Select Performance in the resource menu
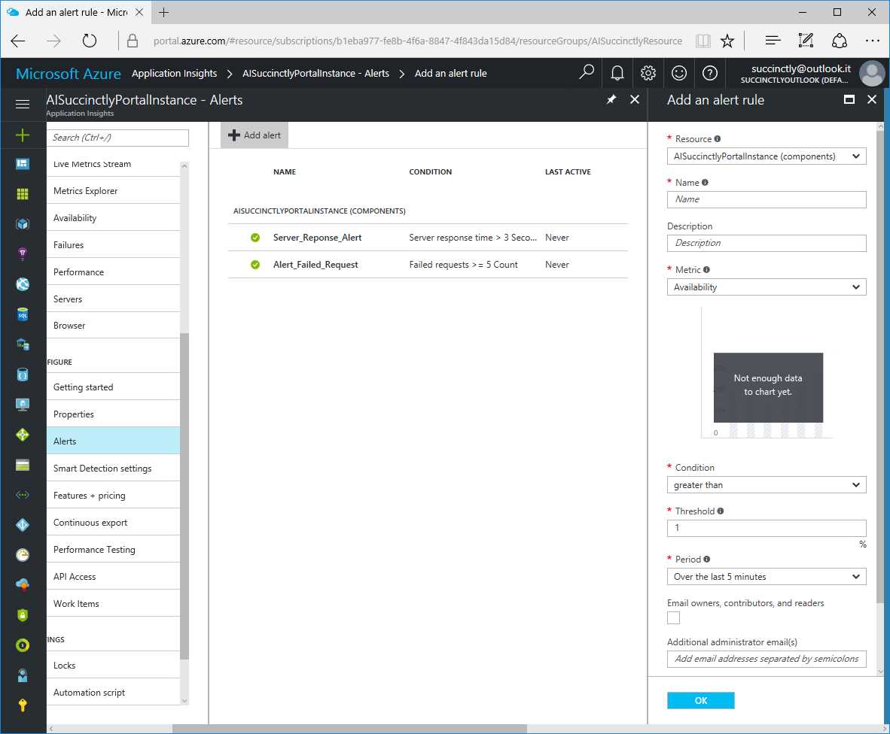This screenshot has width=890, height=734. click(113, 272)
